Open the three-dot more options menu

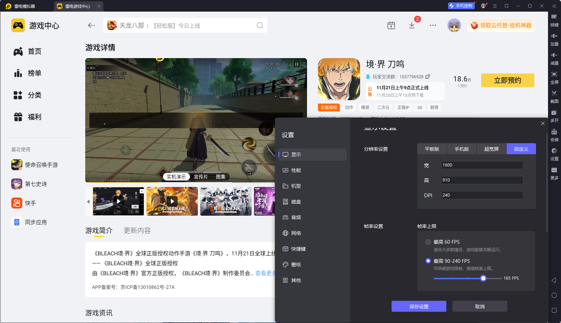point(433,26)
